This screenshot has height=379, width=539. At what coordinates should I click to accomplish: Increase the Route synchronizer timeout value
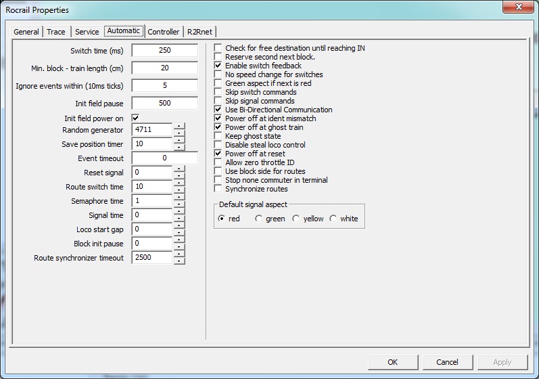click(179, 254)
